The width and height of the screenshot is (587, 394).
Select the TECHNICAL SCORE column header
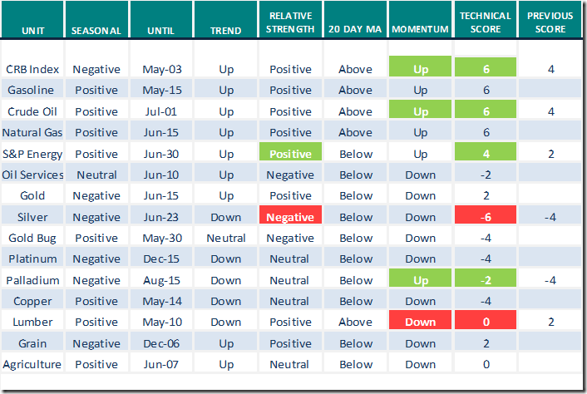(x=486, y=23)
